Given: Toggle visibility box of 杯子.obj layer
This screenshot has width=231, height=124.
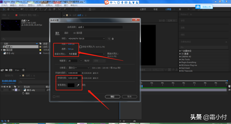Looking at the screenshot, I should 2,90.
